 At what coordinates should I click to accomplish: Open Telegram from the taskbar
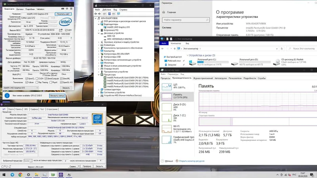(12, 174)
